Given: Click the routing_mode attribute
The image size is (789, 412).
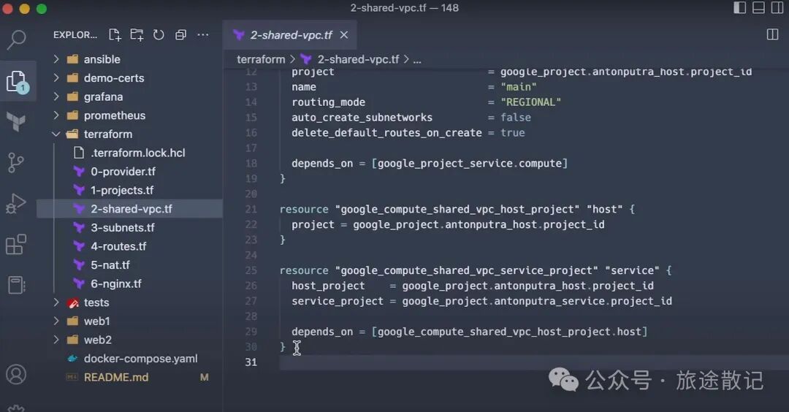Looking at the screenshot, I should [x=328, y=102].
